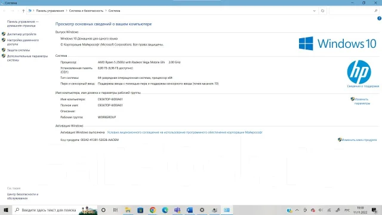
Task: Click the Microsoft license terms link
Action: point(184,133)
